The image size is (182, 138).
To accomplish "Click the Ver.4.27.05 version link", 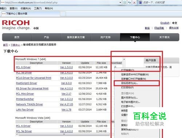I will (66, 104).
